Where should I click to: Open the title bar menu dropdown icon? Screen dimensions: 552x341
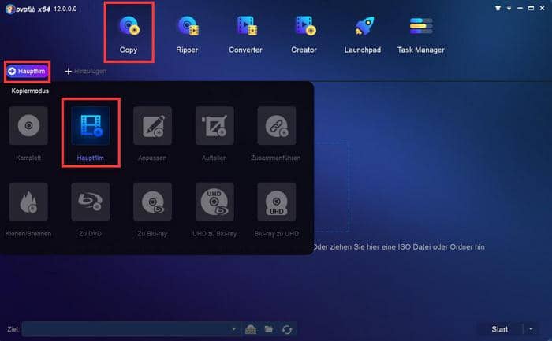pos(509,8)
